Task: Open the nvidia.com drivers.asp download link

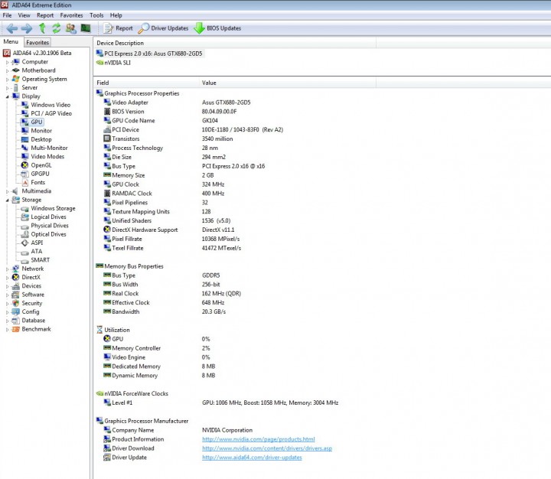Action: pos(267,448)
